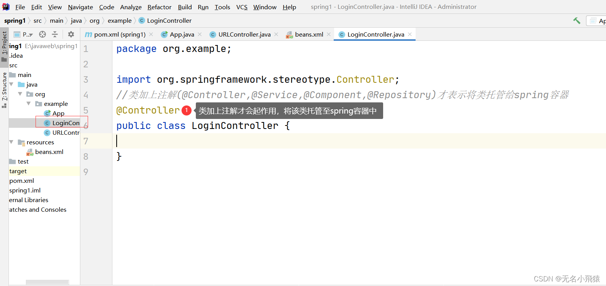
Task: Select beans.xml in project tree
Action: click(45, 152)
